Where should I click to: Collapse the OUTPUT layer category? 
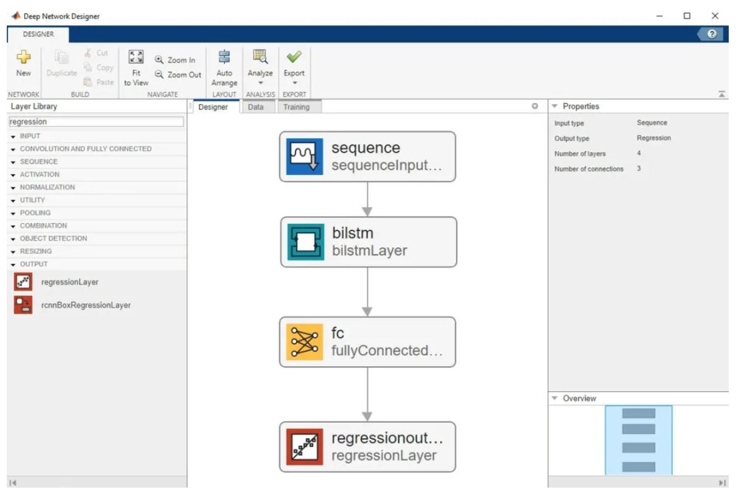[x=13, y=264]
